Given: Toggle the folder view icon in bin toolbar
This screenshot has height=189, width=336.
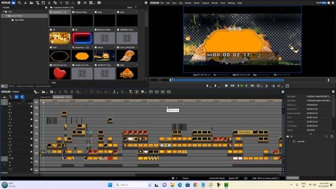Looking at the screenshot, I should click(x=14, y=3).
